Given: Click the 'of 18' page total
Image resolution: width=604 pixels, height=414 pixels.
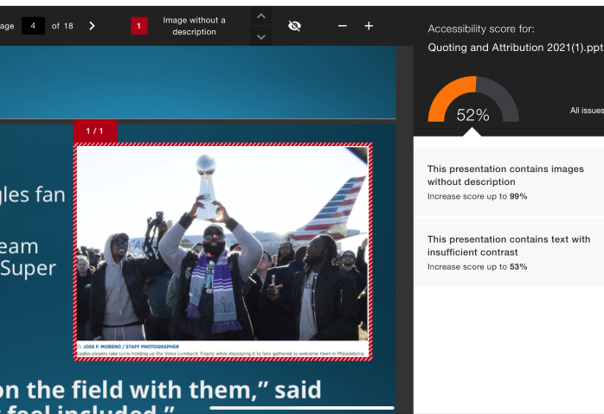Looking at the screenshot, I should (x=62, y=26).
